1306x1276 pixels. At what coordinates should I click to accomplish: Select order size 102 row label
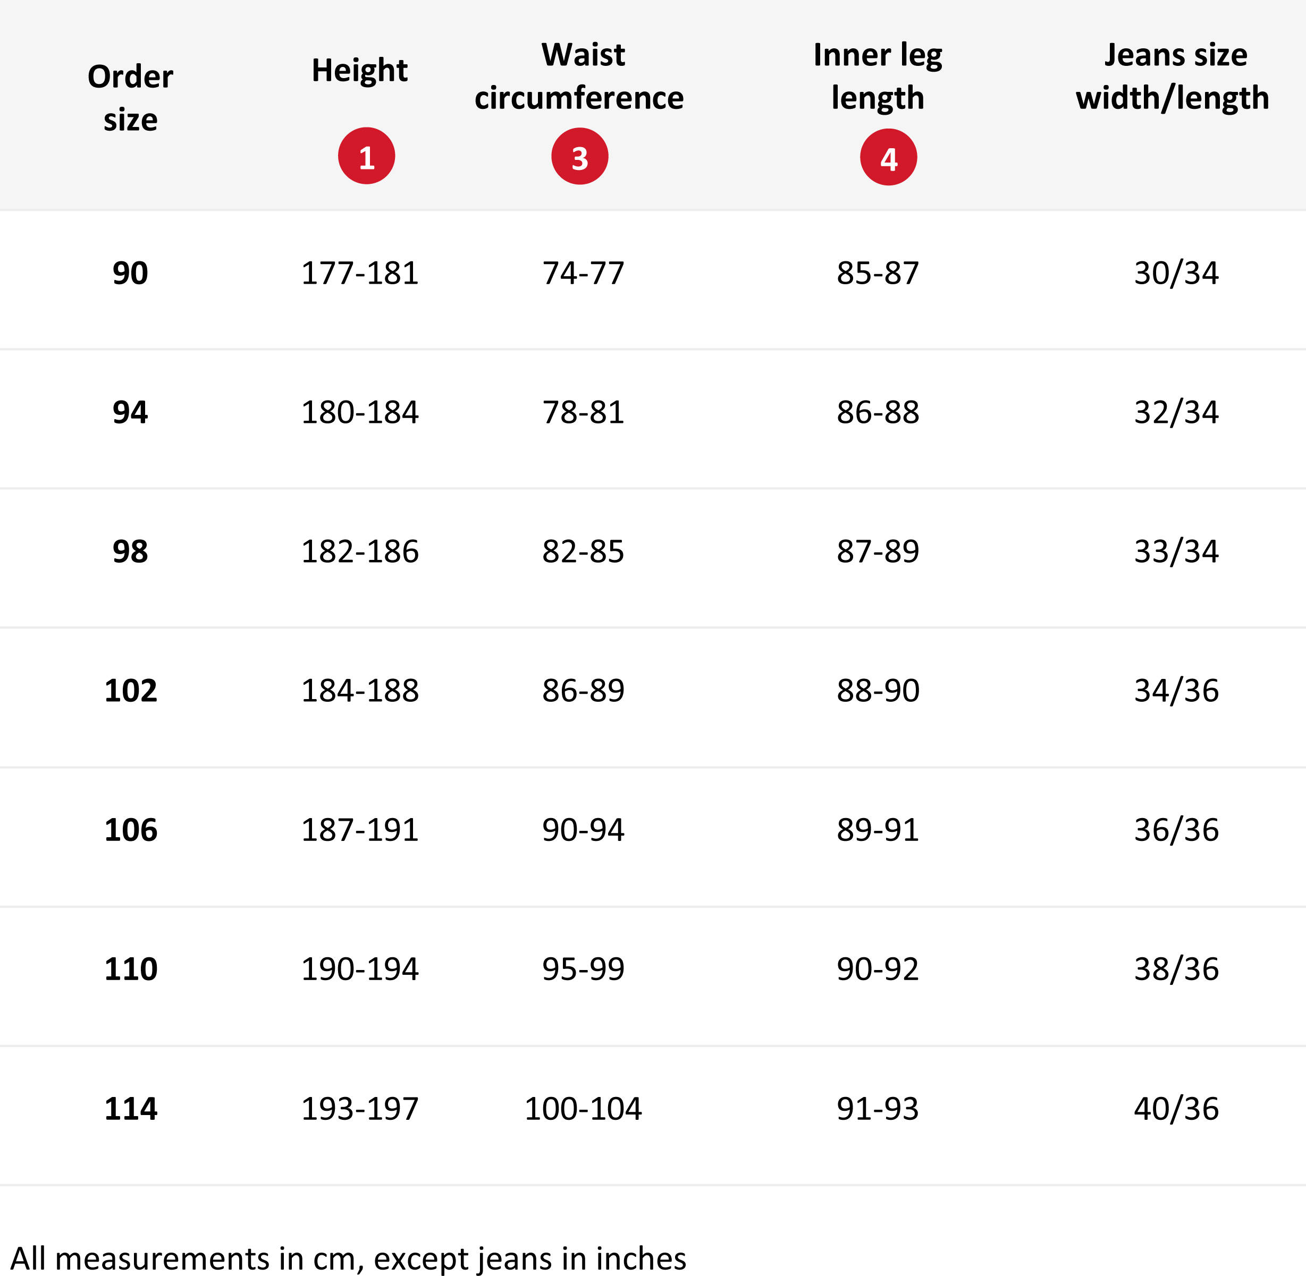tap(131, 690)
